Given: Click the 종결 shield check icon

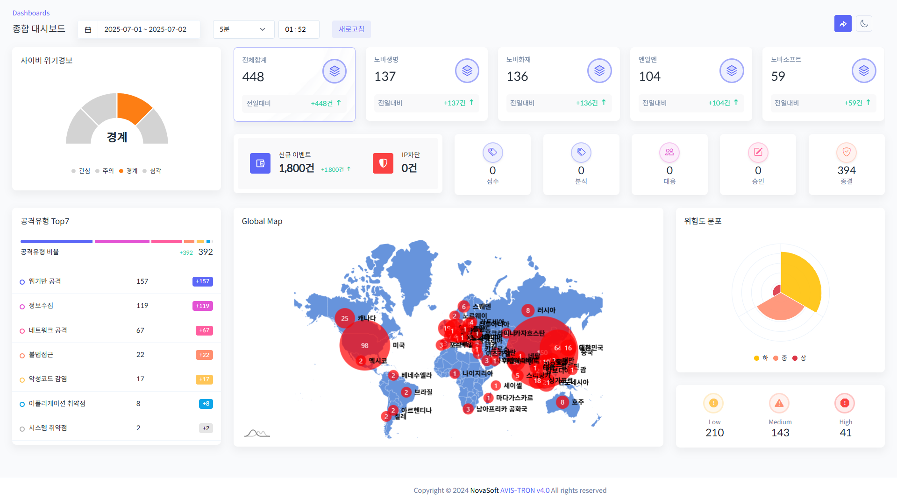Looking at the screenshot, I should click(x=846, y=152).
